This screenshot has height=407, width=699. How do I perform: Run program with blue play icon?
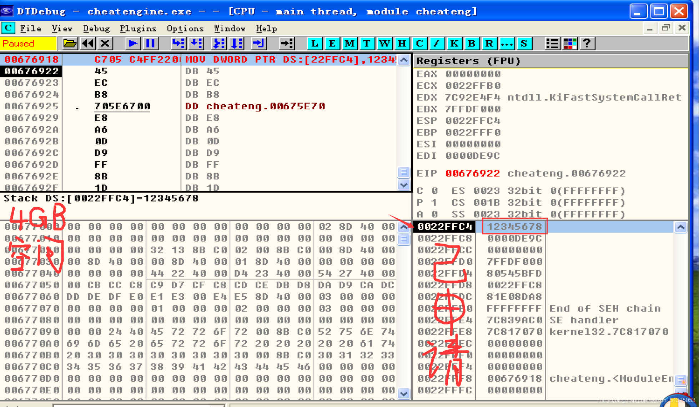[133, 44]
